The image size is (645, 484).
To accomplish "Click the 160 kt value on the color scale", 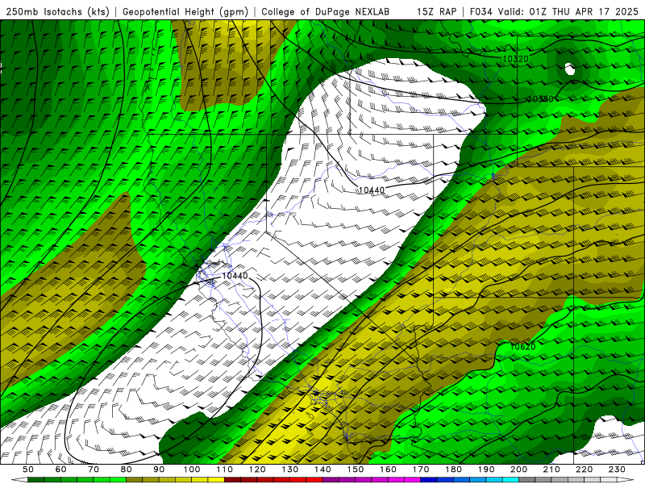I will point(389,469).
